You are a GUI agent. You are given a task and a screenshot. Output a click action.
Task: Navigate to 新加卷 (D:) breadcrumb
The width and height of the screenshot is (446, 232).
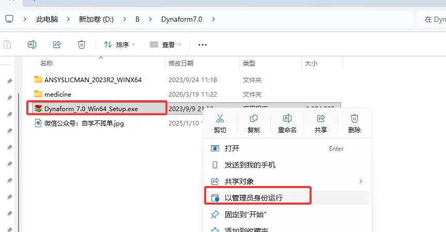coord(96,19)
